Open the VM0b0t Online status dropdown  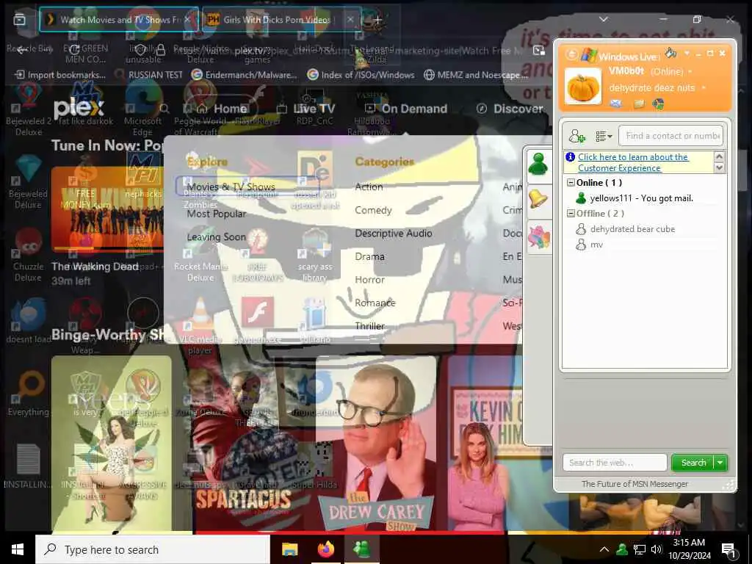click(x=651, y=71)
